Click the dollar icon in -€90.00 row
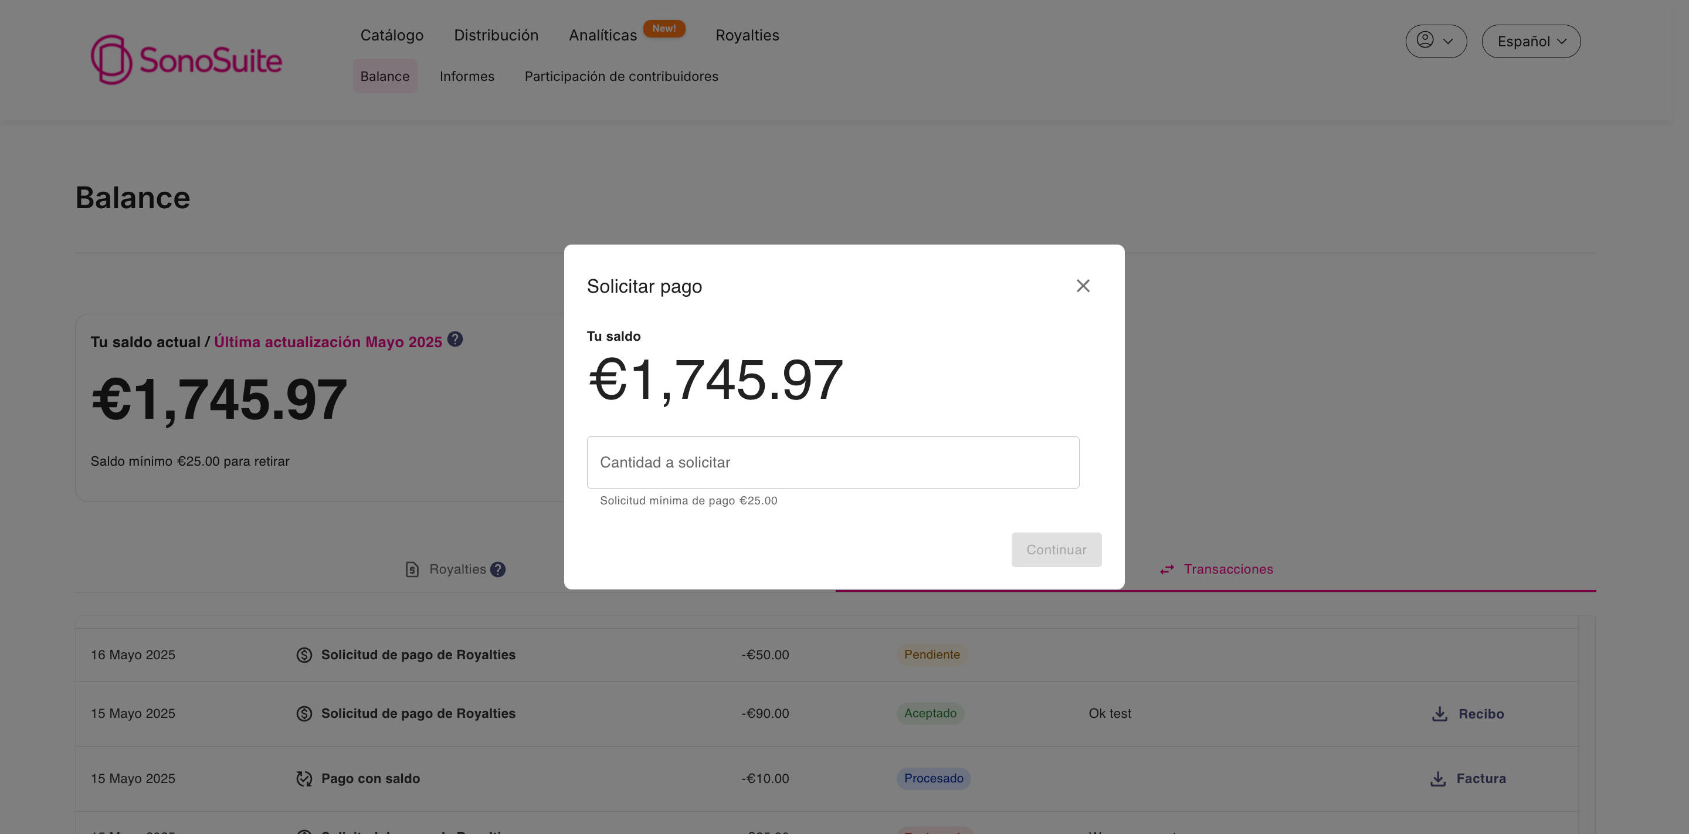Viewport: 1689px width, 834px height. coord(304,713)
